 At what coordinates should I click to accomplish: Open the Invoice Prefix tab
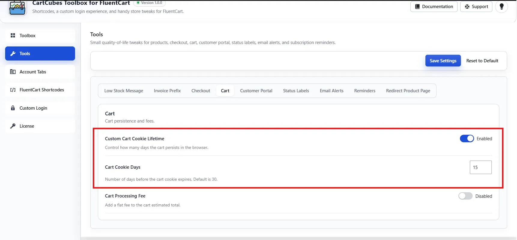[167, 91]
